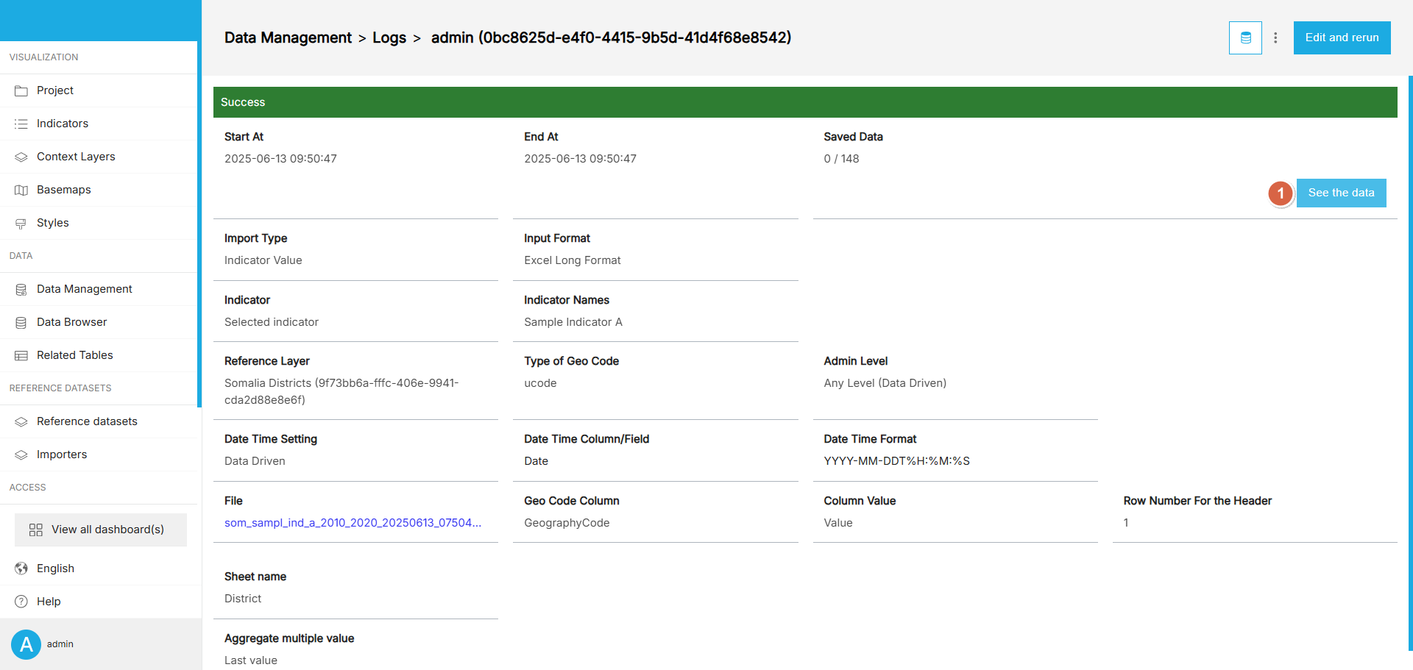Screen dimensions: 1413x670
Task: Click See the data button
Action: pyautogui.click(x=1341, y=193)
